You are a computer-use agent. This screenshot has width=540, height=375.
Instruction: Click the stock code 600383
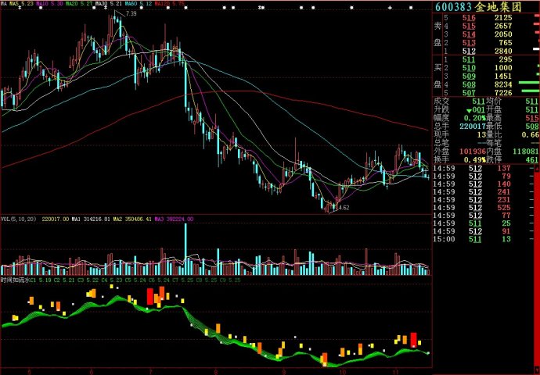pos(453,7)
